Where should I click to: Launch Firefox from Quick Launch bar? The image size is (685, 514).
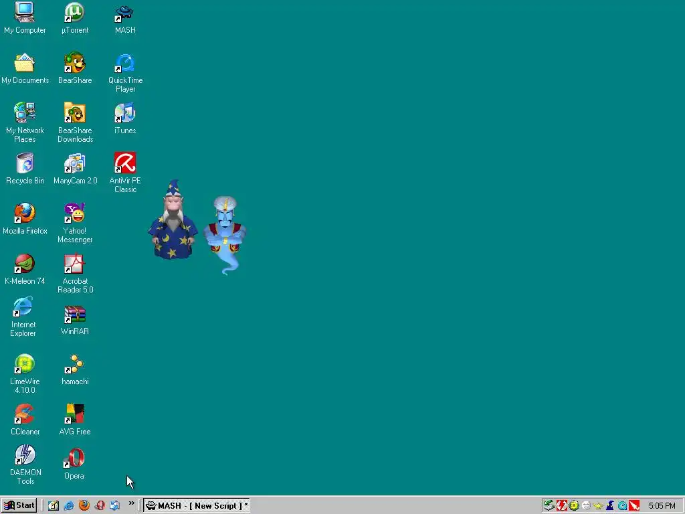tap(84, 506)
